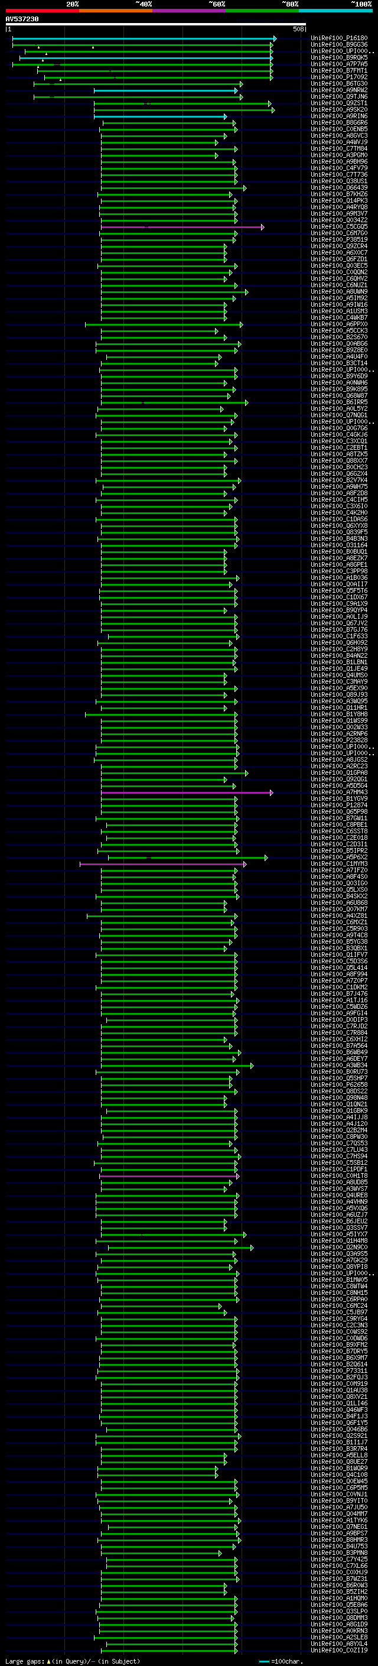This screenshot has height=1666, width=378.
Task: Open hit UniRef100_O66439
Action: coord(338,187)
